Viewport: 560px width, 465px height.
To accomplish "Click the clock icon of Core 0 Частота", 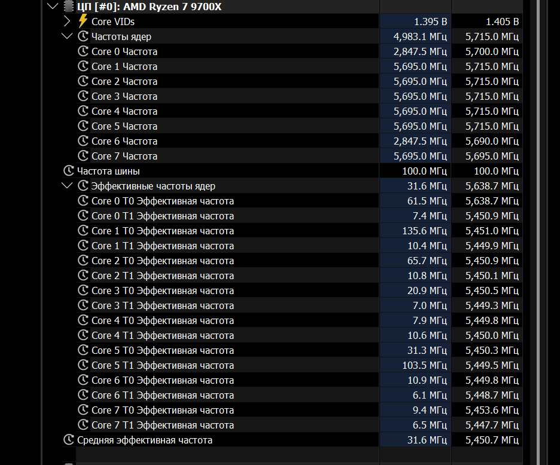I will coord(83,51).
